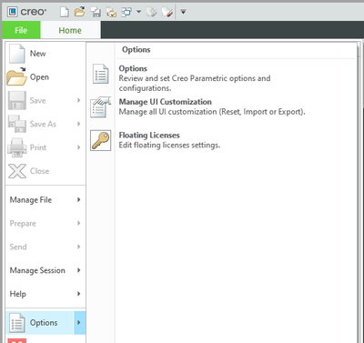Expand the Save As submenu arrow

click(79, 124)
